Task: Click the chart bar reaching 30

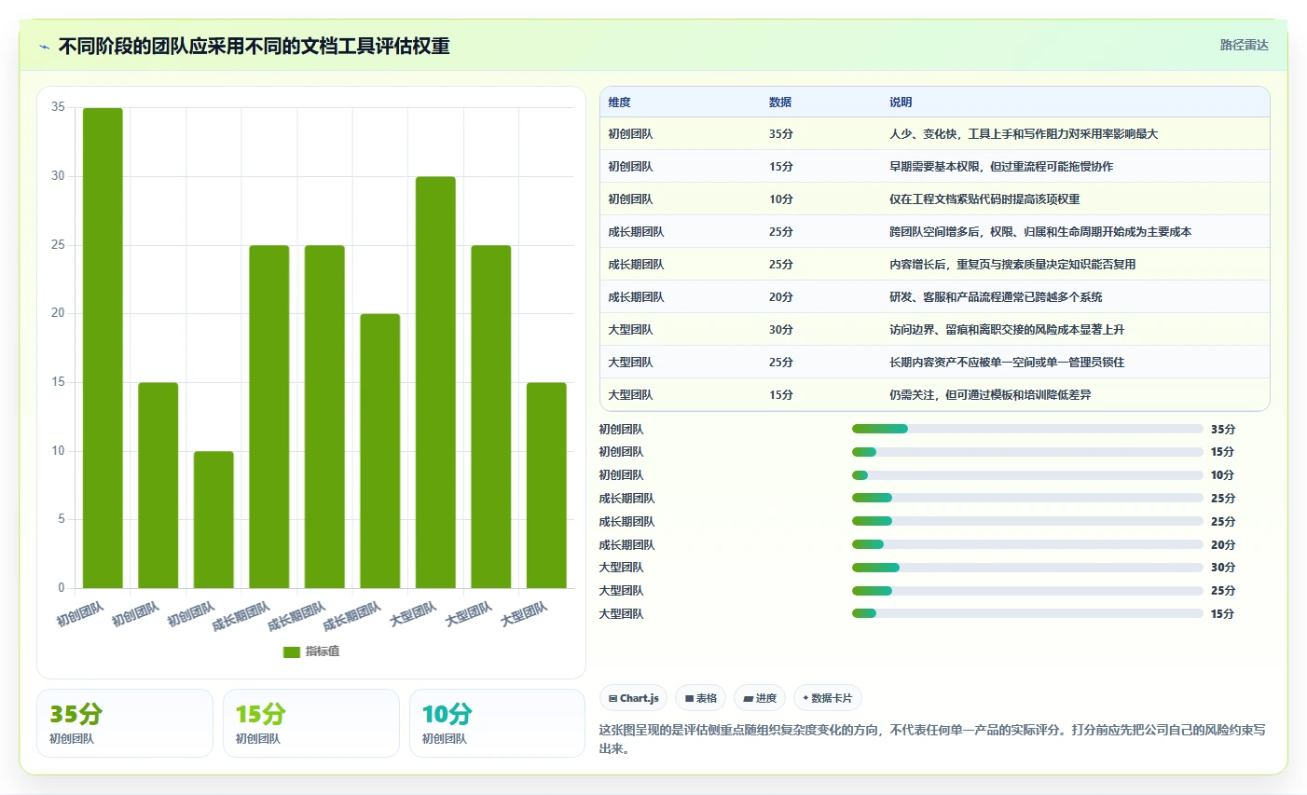Action: [x=435, y=382]
